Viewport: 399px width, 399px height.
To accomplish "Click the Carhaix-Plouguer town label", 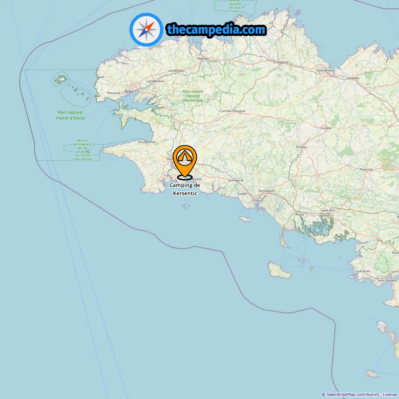I will click(x=233, y=111).
